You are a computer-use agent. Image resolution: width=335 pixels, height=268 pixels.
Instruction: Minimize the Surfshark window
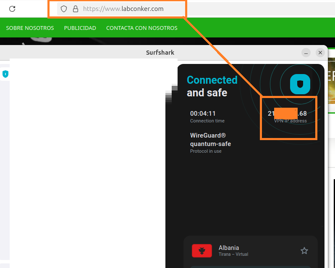point(306,53)
